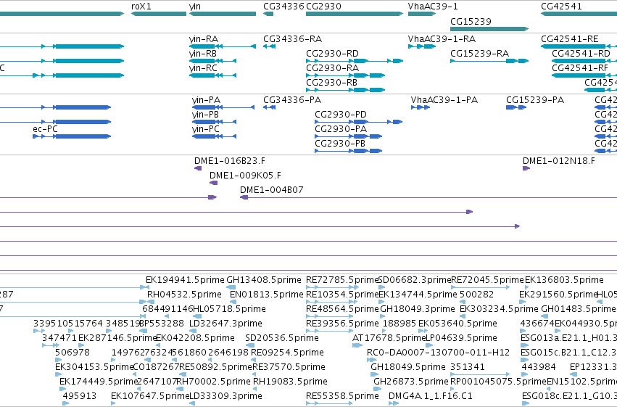This screenshot has width=617, height=407.
Task: Select EST RE10354.5prime
Action: coord(331,303)
